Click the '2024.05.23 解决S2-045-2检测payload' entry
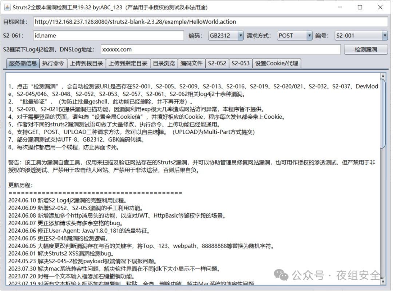393x291 pixels. 83,261
